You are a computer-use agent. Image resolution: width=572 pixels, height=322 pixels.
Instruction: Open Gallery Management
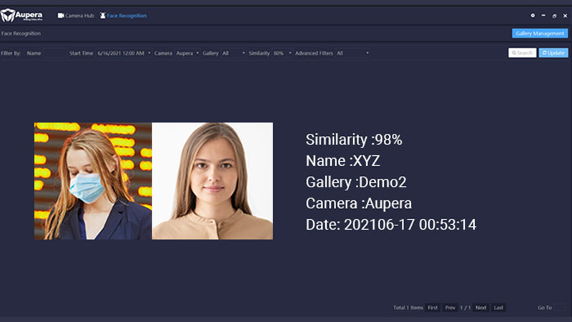click(x=540, y=33)
